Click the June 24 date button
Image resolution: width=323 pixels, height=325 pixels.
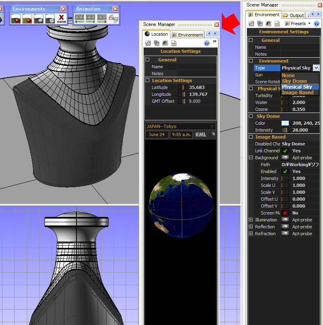(156, 134)
